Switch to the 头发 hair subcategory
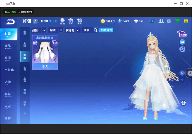 pos(25,68)
